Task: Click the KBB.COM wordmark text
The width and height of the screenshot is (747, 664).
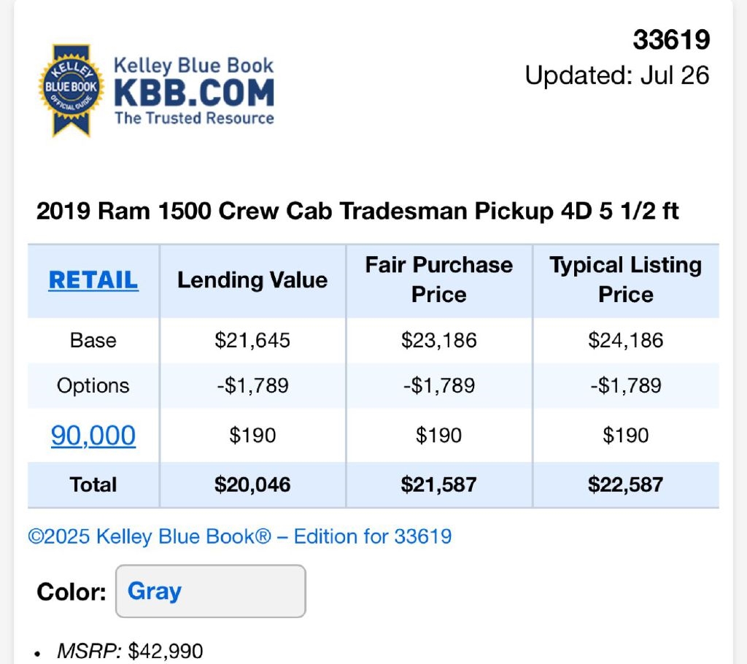Action: 194,93
